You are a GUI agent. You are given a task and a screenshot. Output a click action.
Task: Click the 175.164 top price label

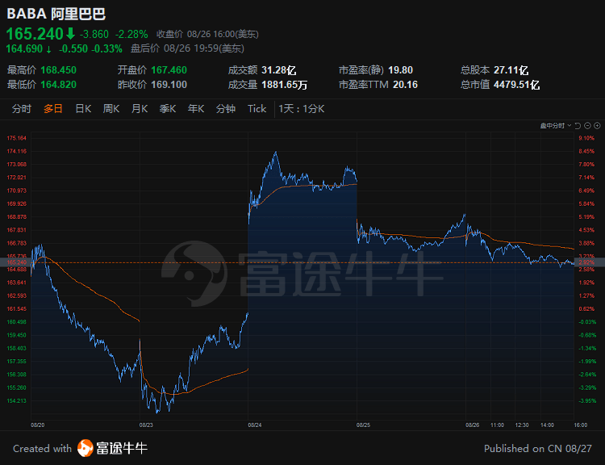[x=17, y=138]
